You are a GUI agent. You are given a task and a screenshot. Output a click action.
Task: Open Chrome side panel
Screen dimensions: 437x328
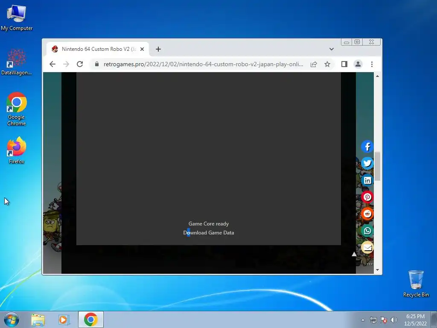pos(344,64)
